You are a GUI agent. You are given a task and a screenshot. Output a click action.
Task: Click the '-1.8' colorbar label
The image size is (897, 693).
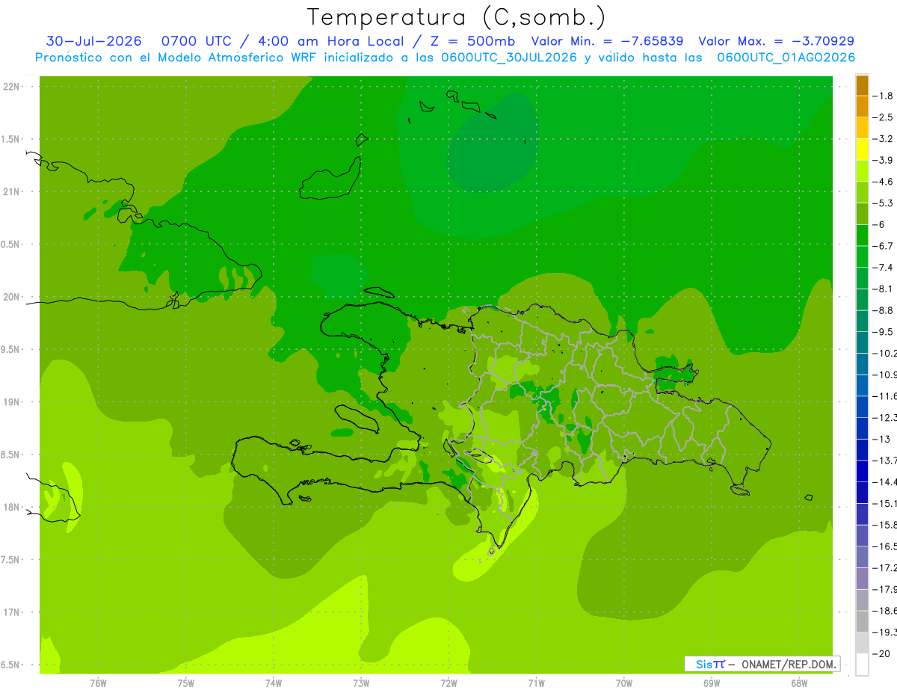coord(884,96)
